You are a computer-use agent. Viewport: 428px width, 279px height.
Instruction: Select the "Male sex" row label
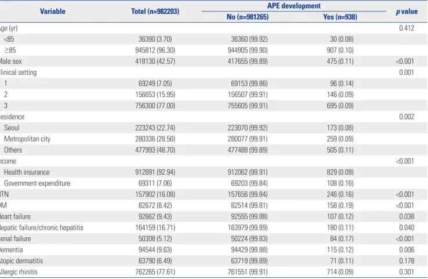(10, 61)
